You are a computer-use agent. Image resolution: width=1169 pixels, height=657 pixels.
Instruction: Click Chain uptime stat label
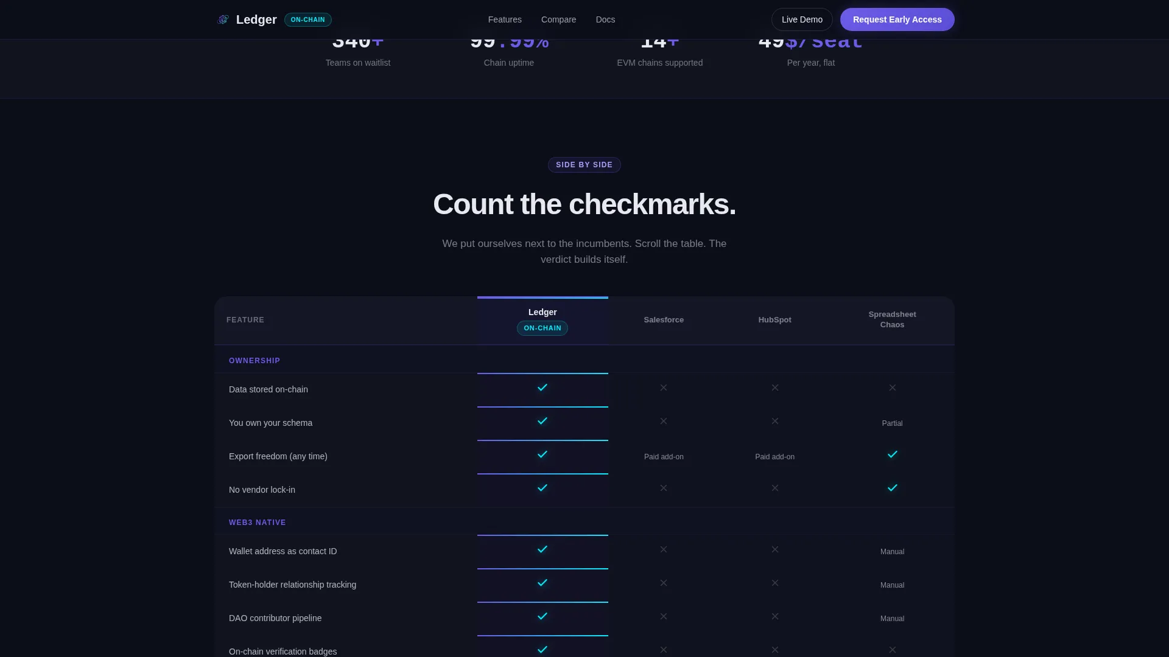509,63
